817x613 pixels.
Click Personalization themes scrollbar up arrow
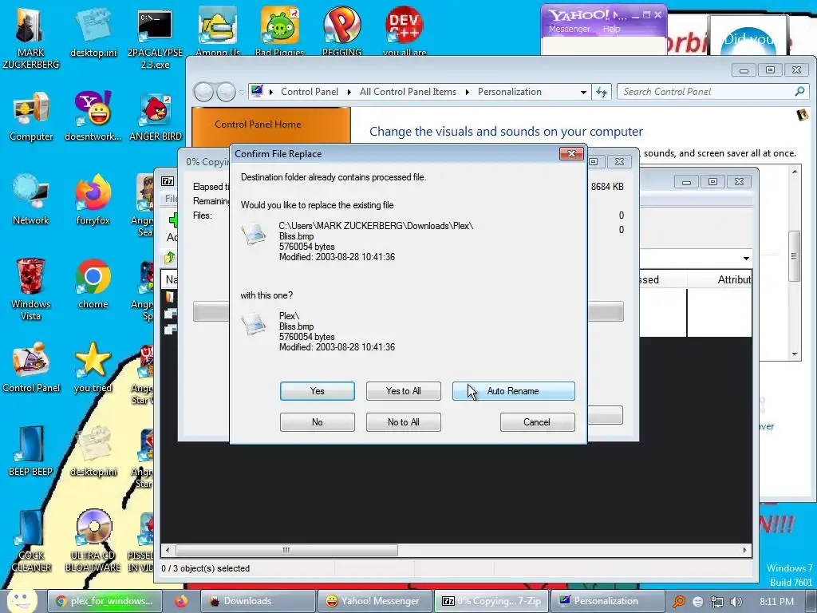click(x=795, y=172)
